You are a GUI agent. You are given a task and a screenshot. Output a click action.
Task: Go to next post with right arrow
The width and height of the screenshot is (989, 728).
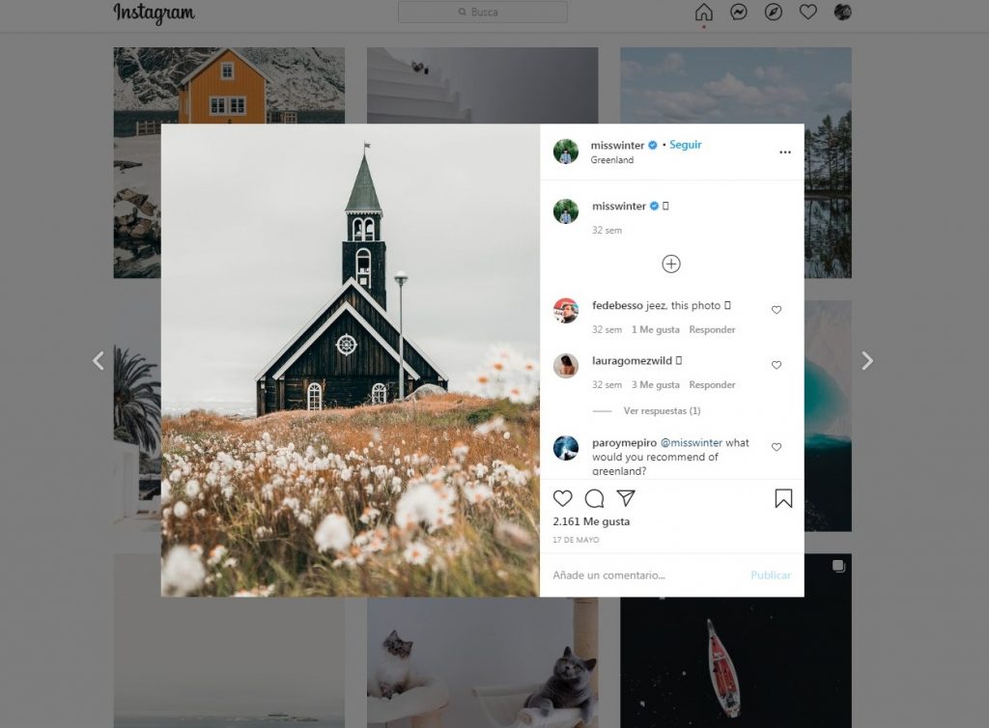coord(867,359)
